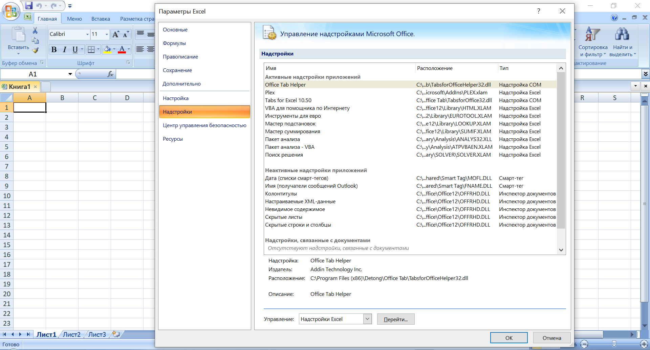This screenshot has height=350, width=650.
Task: Close the Книга1 document tab
Action: (x=35, y=87)
